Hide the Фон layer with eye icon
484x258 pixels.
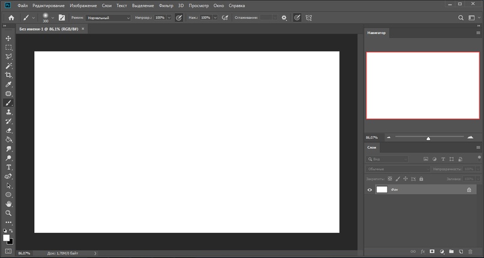pos(369,190)
